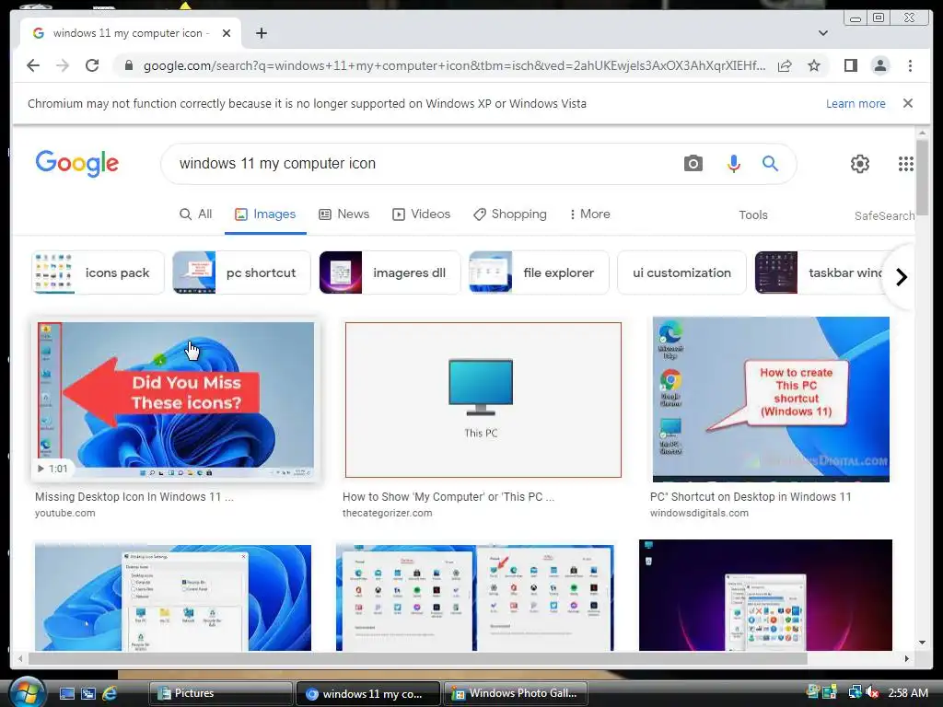943x707 pixels.
Task: Open the Windows Start orb
Action: [x=26, y=691]
